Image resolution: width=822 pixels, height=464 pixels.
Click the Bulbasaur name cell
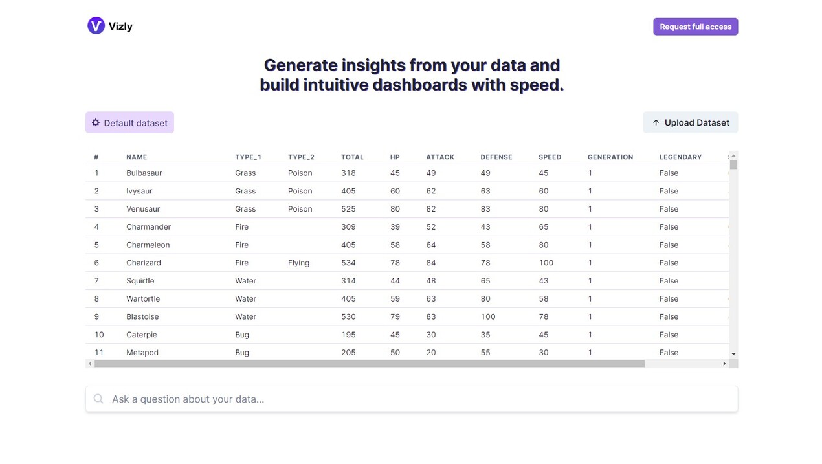point(144,173)
